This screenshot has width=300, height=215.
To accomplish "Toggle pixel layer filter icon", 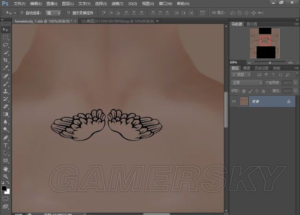I will coord(259,75).
